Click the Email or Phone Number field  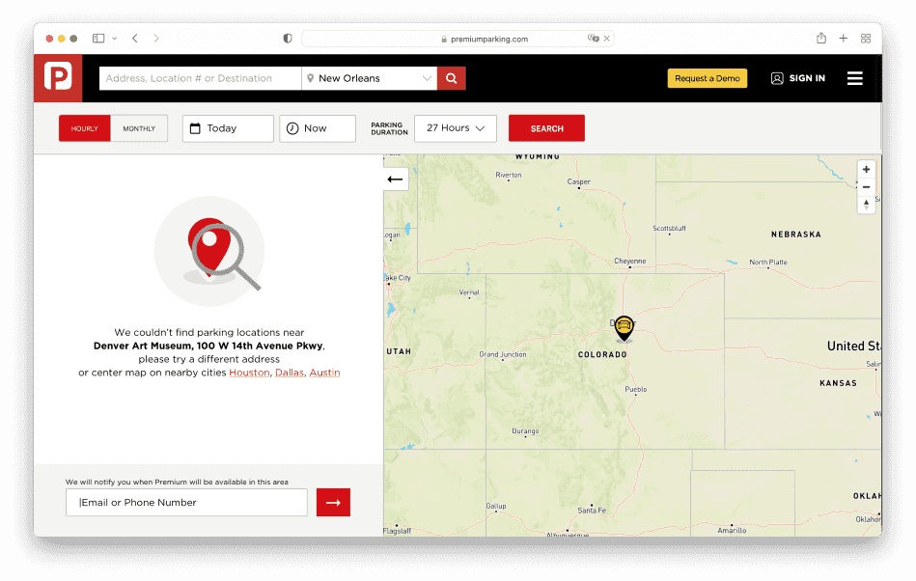[186, 503]
